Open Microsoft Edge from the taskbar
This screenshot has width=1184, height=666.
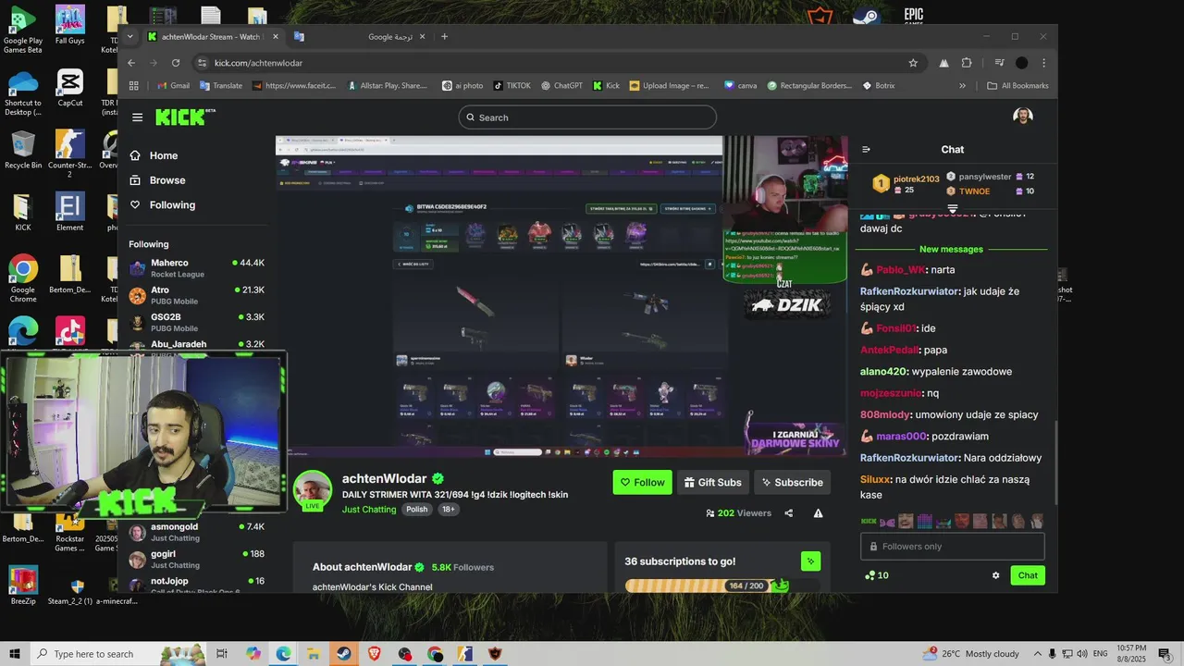pos(283,654)
